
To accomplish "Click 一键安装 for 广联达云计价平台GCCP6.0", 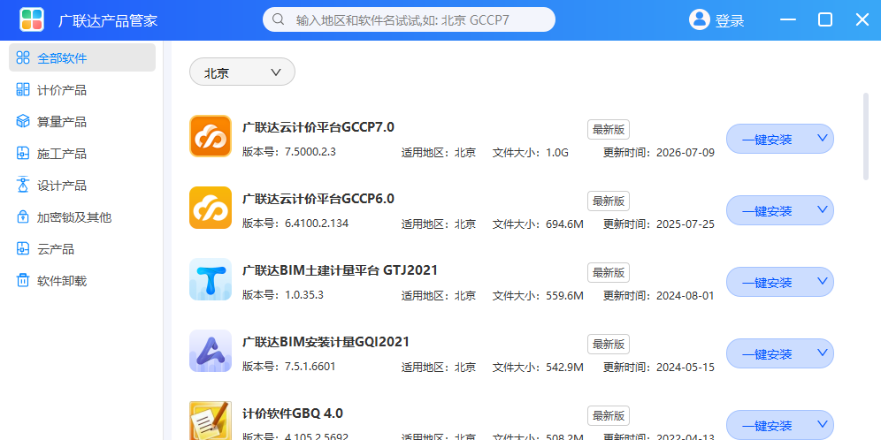I will click(x=767, y=210).
